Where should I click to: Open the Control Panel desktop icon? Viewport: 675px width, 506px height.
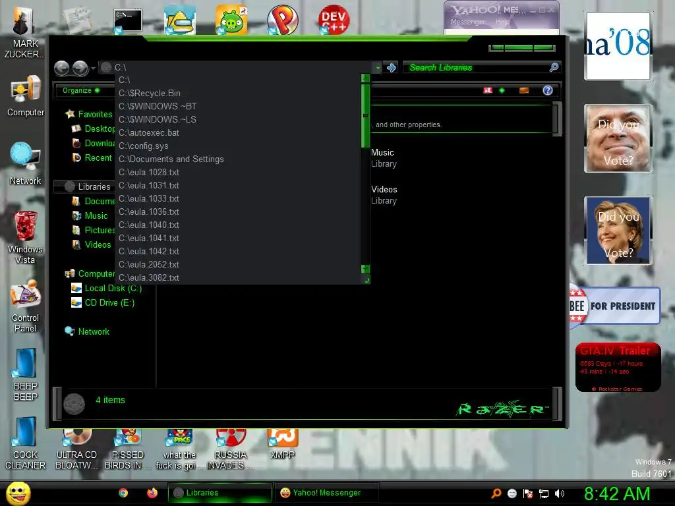[26, 306]
